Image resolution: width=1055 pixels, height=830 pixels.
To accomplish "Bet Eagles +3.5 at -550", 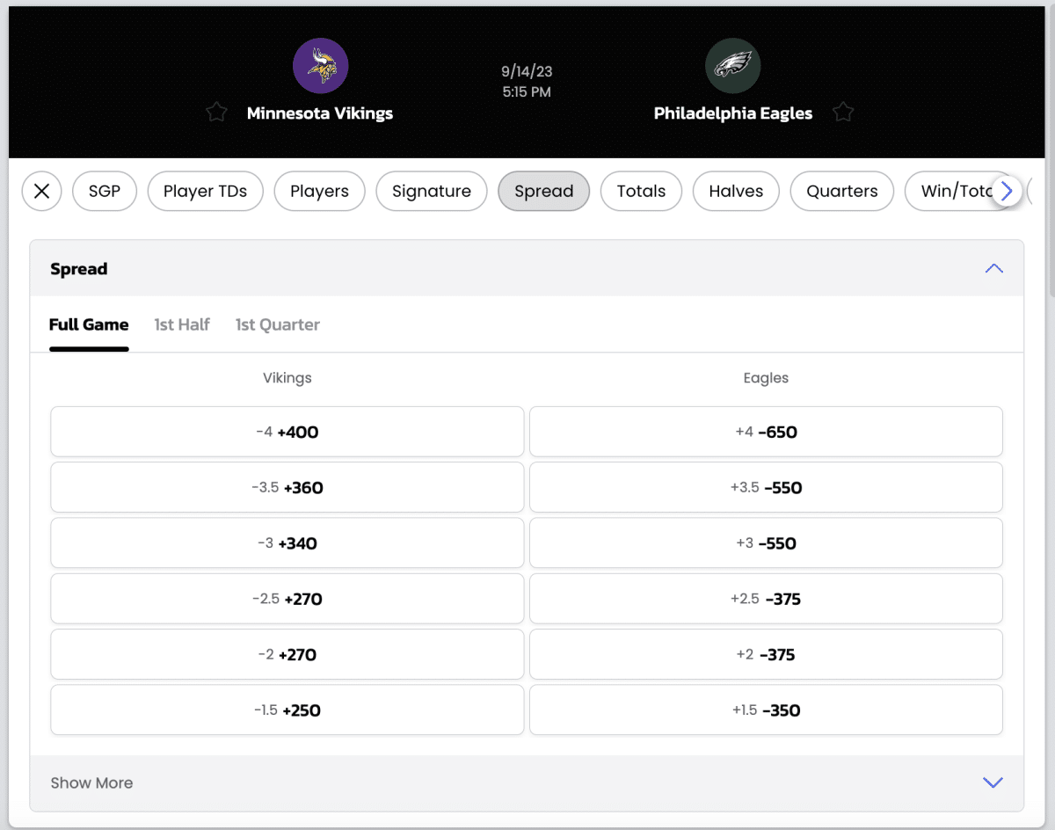I will (x=766, y=487).
